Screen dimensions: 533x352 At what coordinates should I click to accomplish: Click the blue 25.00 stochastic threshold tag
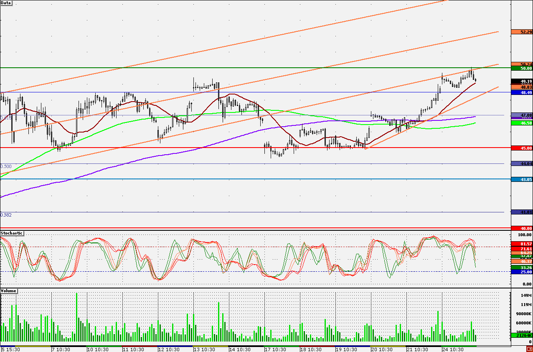522,272
